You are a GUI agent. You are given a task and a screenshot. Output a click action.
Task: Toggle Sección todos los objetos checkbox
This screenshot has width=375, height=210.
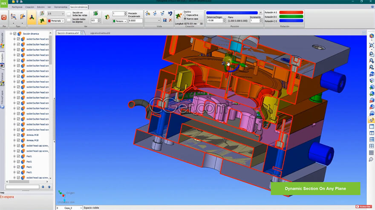pos(69,20)
